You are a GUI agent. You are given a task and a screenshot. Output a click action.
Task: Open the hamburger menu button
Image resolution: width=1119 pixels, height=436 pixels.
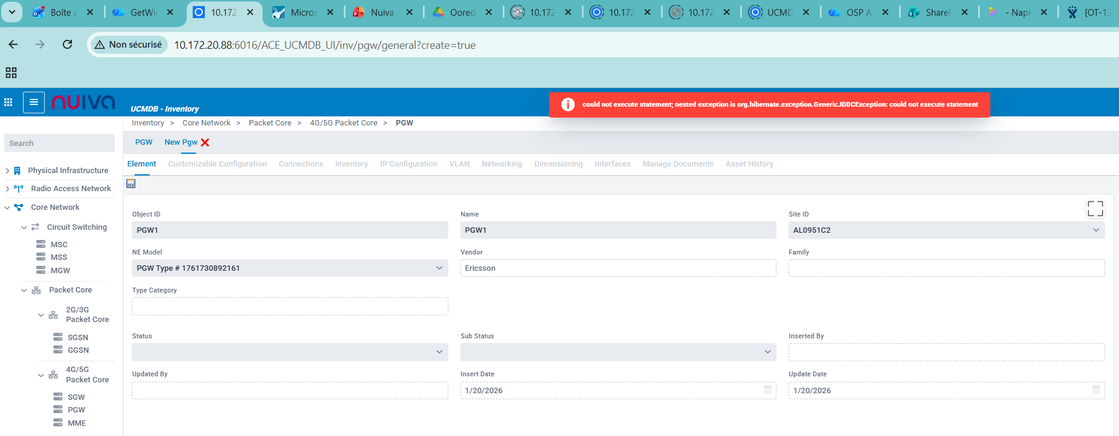(x=34, y=103)
